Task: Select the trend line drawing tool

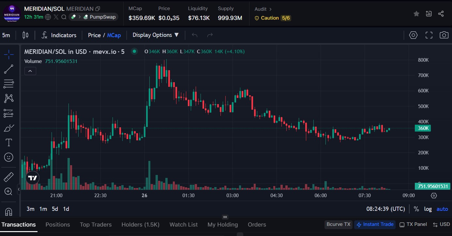Action: (x=9, y=69)
